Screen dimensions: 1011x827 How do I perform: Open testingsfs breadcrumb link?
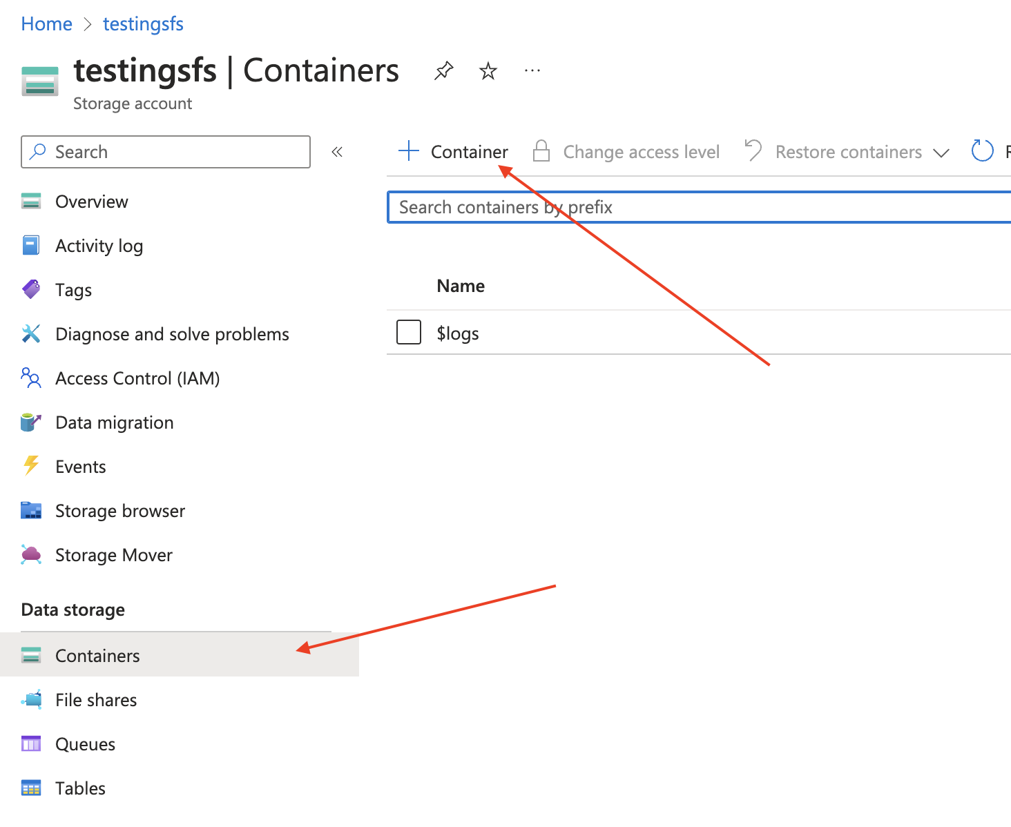(x=143, y=23)
